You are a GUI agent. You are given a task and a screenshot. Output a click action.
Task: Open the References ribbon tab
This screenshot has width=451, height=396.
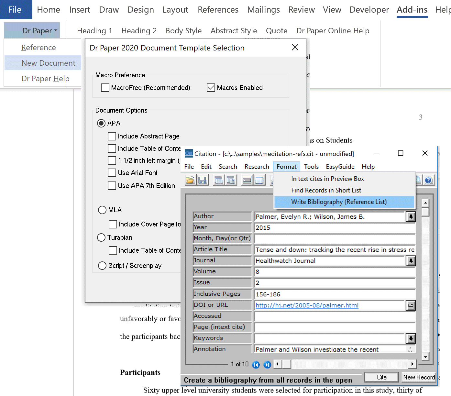pyautogui.click(x=218, y=10)
